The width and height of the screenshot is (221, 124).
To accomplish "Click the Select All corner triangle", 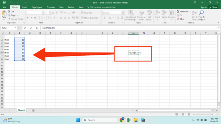I will tap(2, 33).
